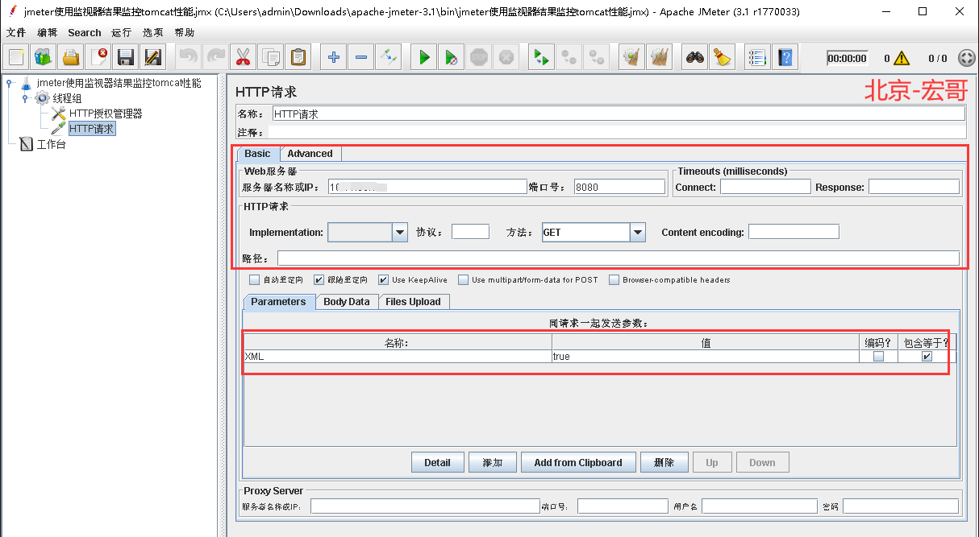Open Search with binoculars icon

coord(695,57)
